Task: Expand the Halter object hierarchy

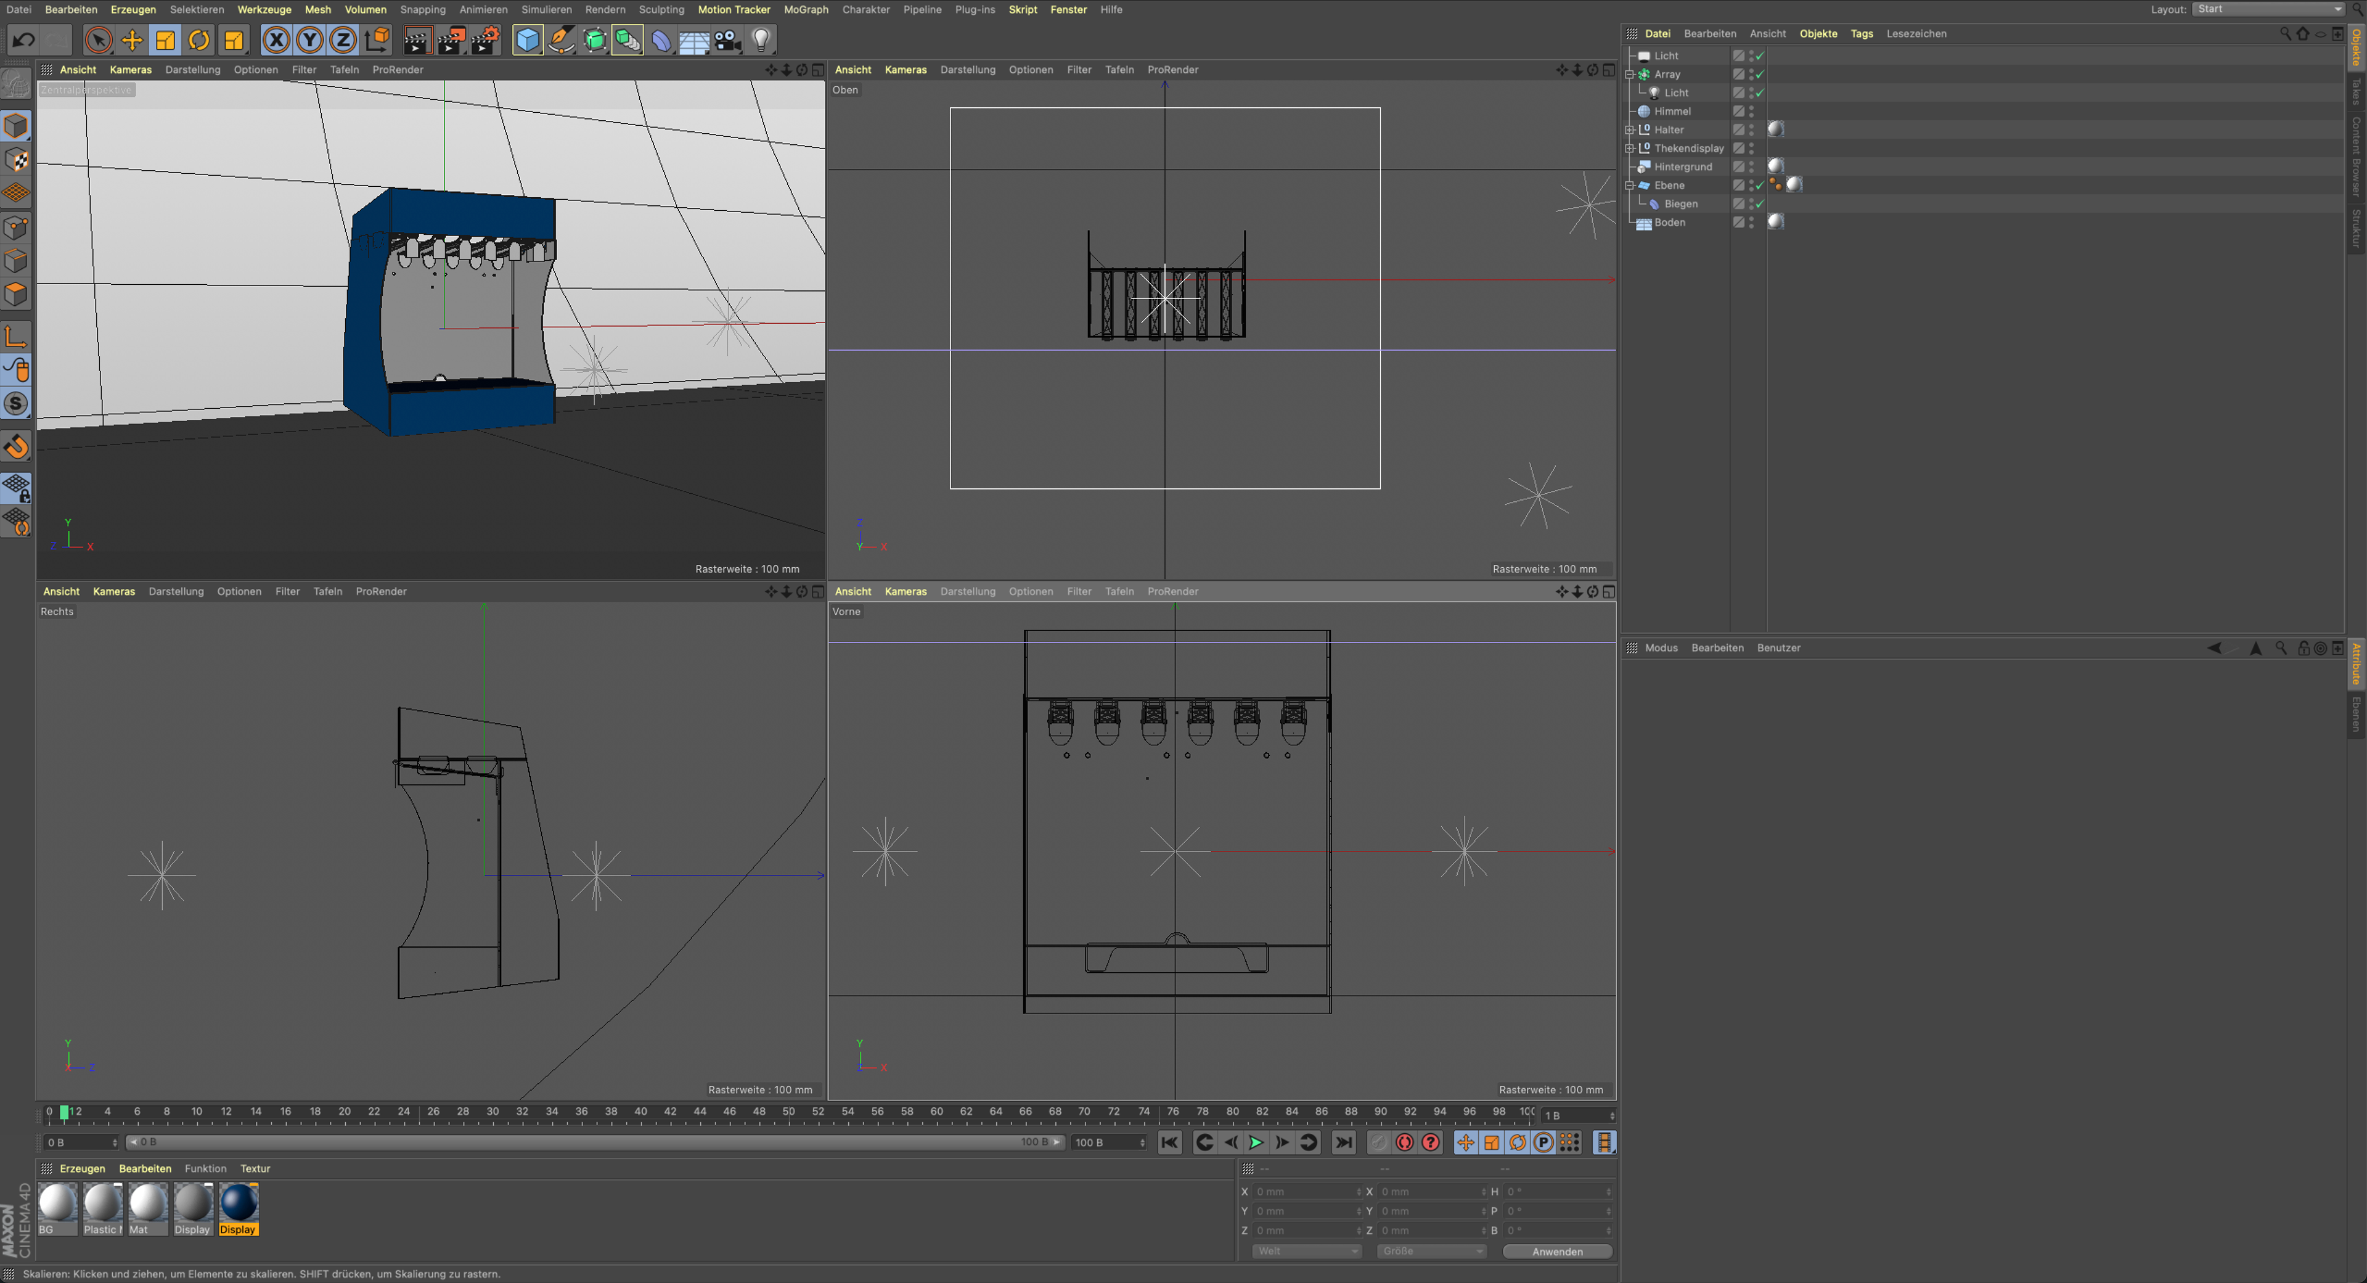Action: coord(1630,129)
